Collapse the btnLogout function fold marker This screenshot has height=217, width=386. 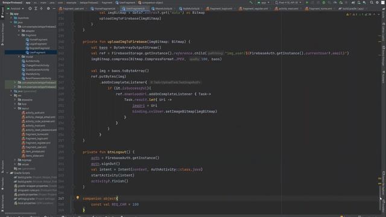tap(73, 152)
